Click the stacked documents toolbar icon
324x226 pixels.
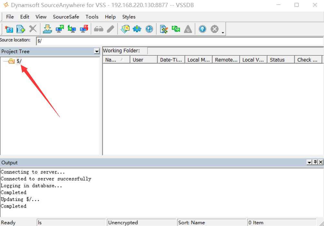[x=125, y=29]
